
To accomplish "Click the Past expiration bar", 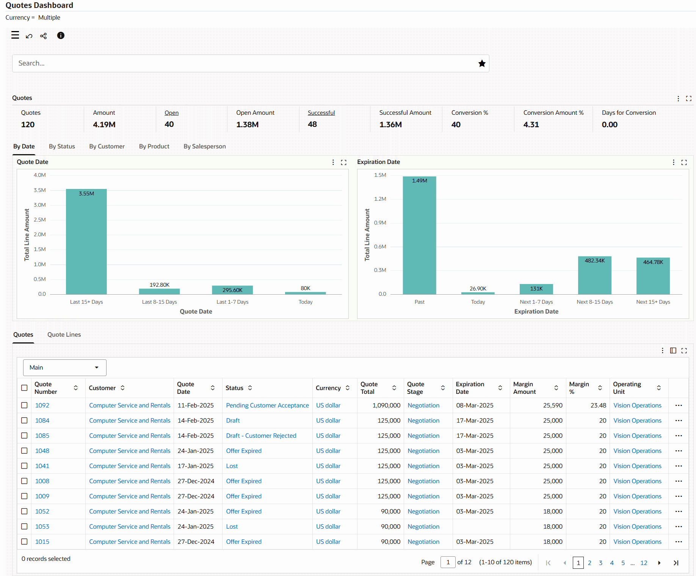I will pyautogui.click(x=419, y=235).
